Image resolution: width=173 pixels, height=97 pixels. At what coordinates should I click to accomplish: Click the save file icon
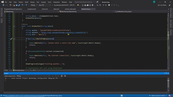(x=17, y=5)
